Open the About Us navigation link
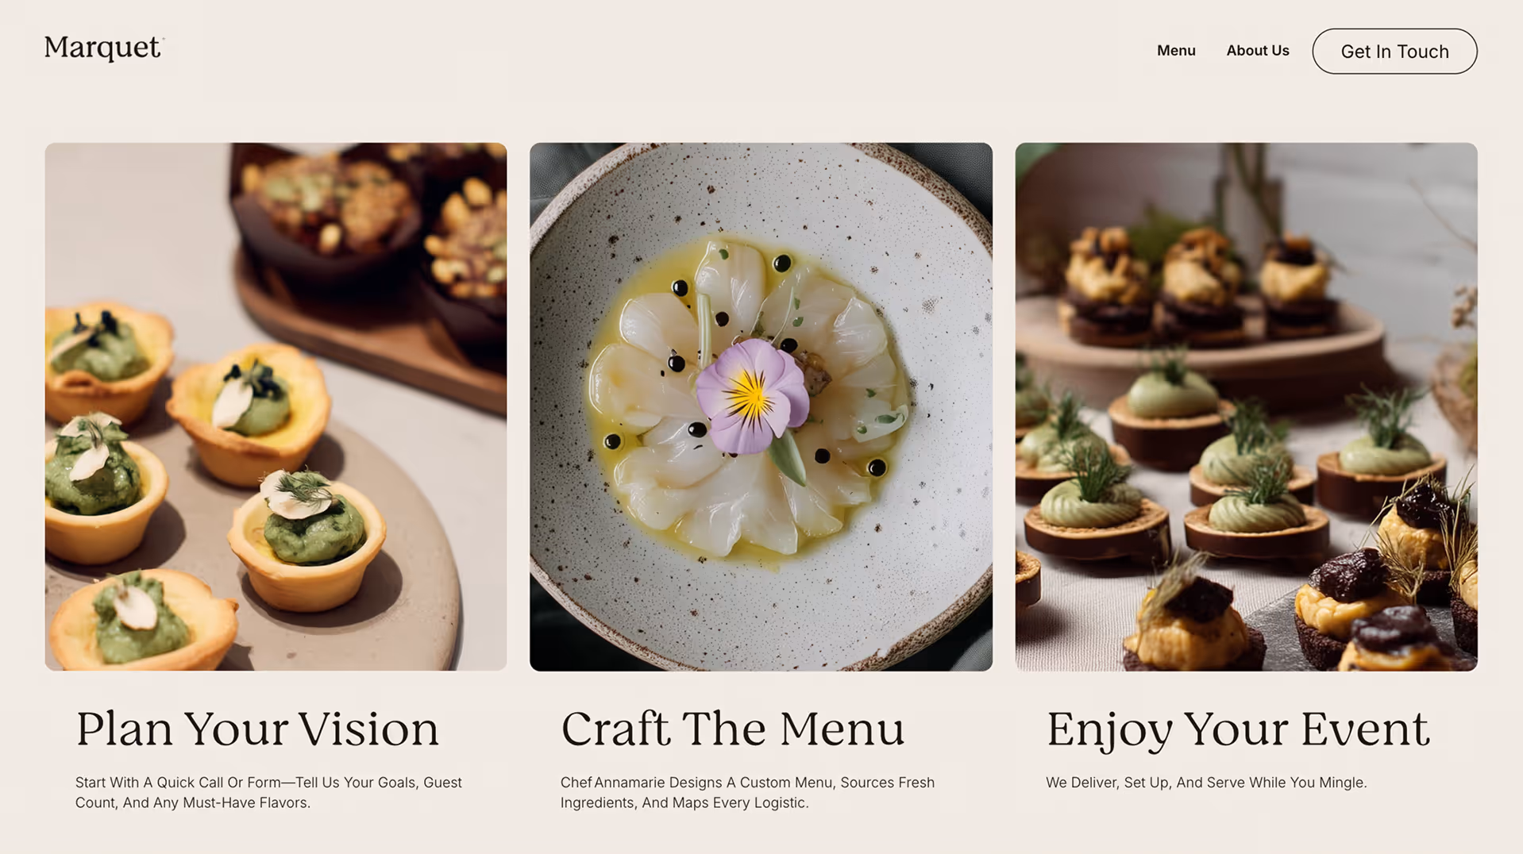 [1258, 51]
